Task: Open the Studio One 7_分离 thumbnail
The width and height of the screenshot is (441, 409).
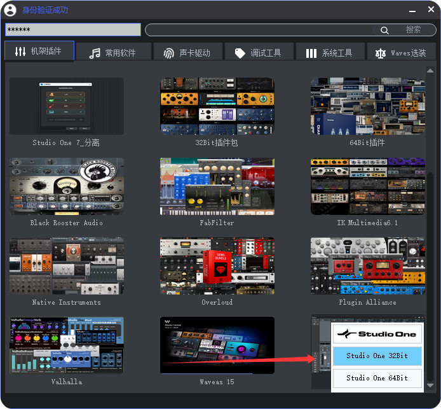Action: coord(67,106)
